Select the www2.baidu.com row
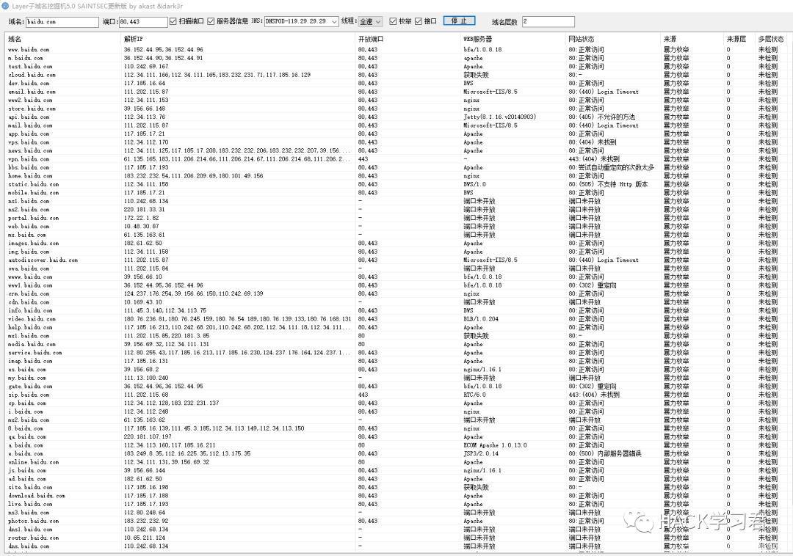793x556 pixels. coord(396,100)
